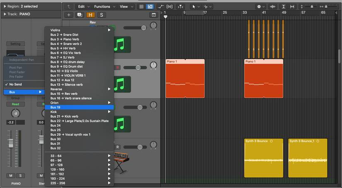This screenshot has width=342, height=188.
Task: Select the Synth 3 Bounce audio region
Action: point(264,158)
